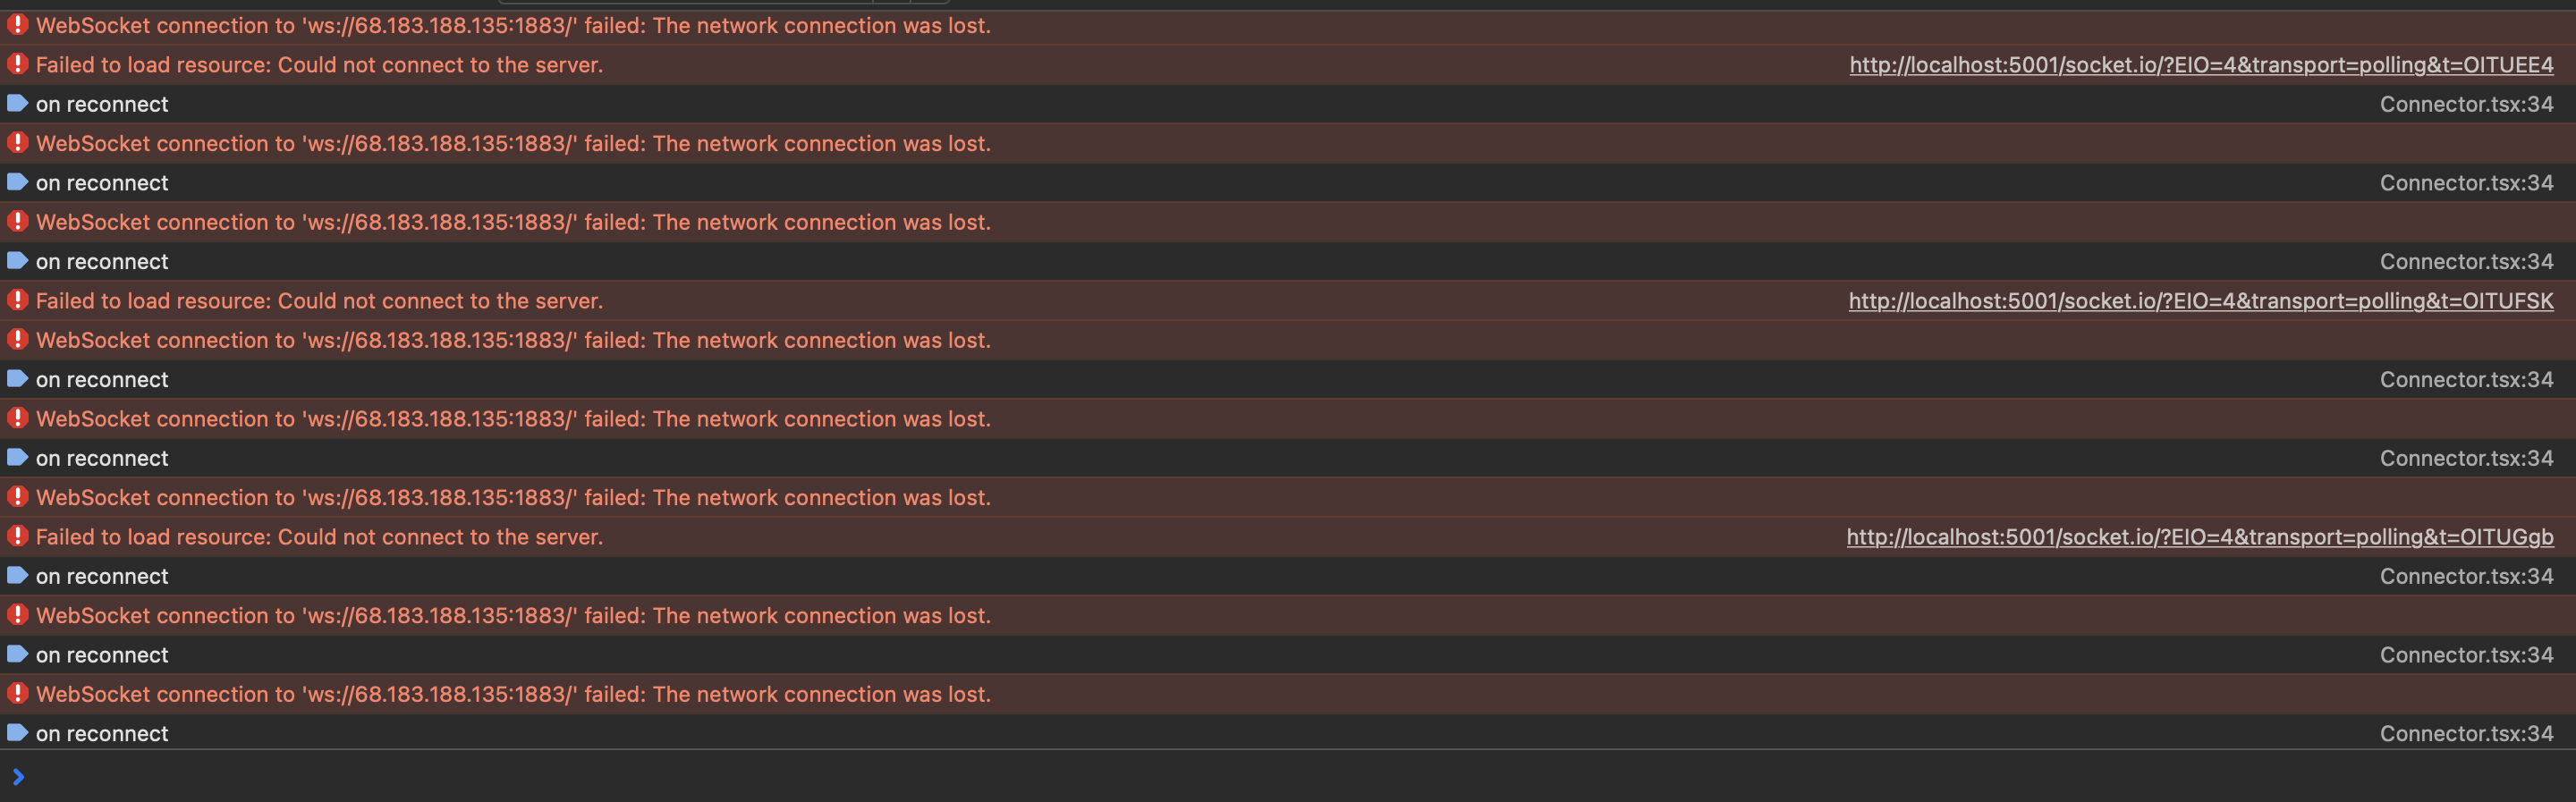Click the blue log icon of the first 'on reconnect'
This screenshot has height=802, width=2576.
click(x=17, y=103)
